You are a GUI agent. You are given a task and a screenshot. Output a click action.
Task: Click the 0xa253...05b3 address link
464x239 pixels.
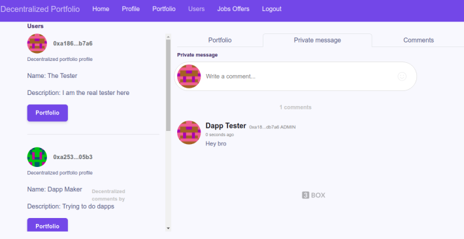click(73, 157)
